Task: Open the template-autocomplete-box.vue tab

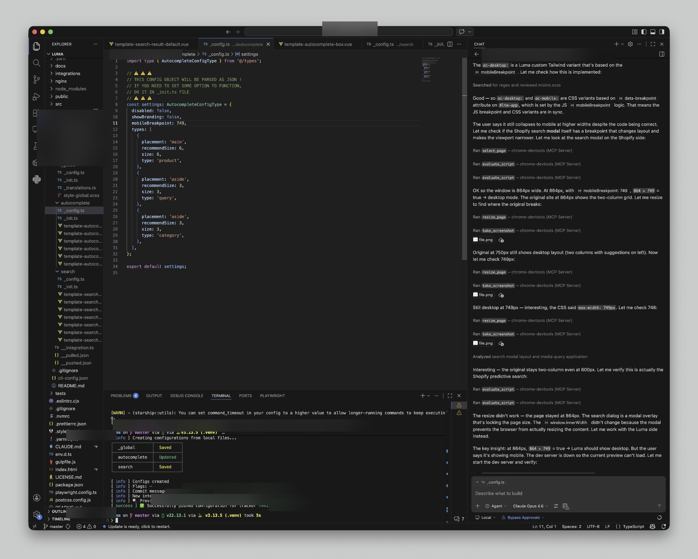Action: tap(318, 44)
